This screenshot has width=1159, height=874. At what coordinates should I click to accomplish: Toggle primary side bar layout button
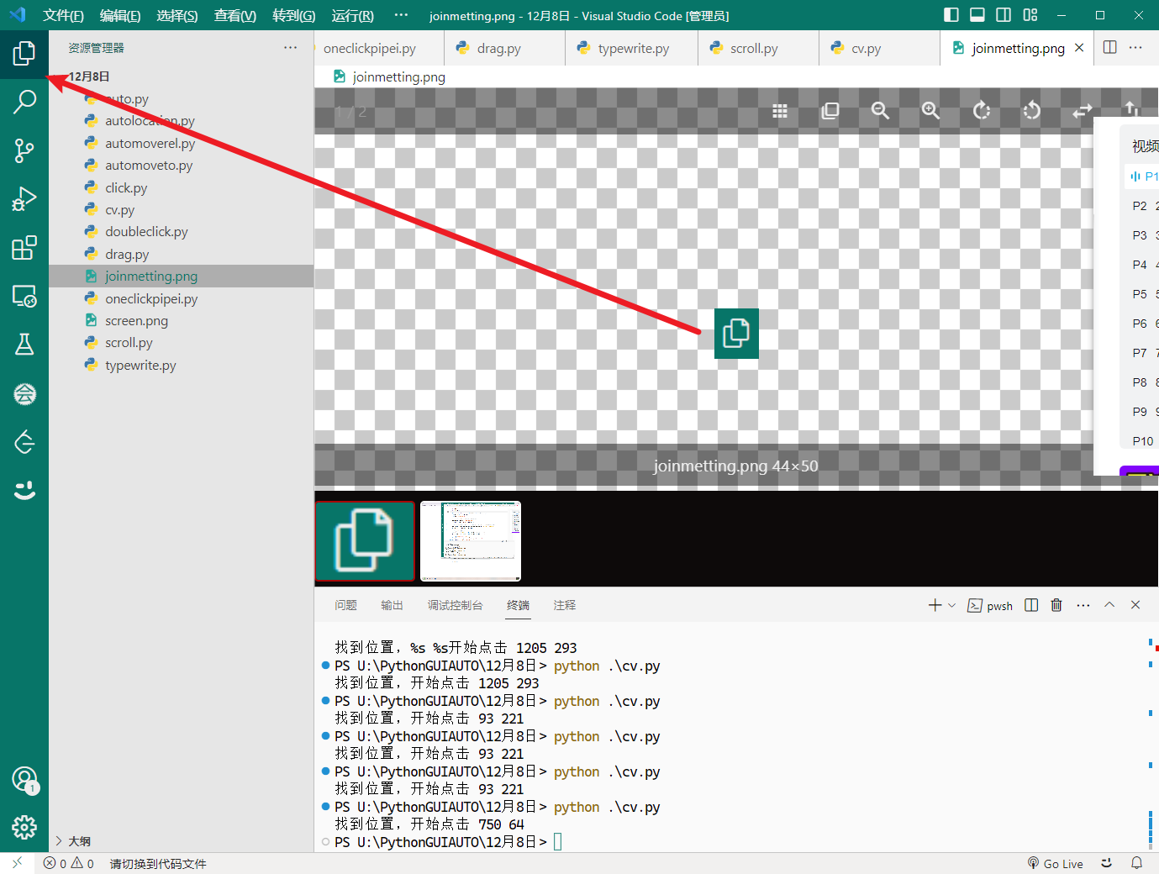tap(951, 14)
